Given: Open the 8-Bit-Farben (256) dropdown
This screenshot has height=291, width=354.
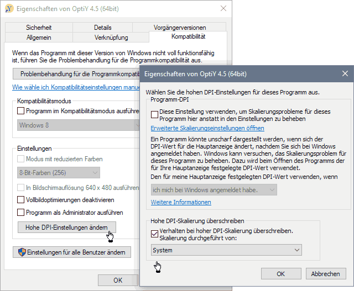Looking at the screenshot, I should [x=77, y=173].
